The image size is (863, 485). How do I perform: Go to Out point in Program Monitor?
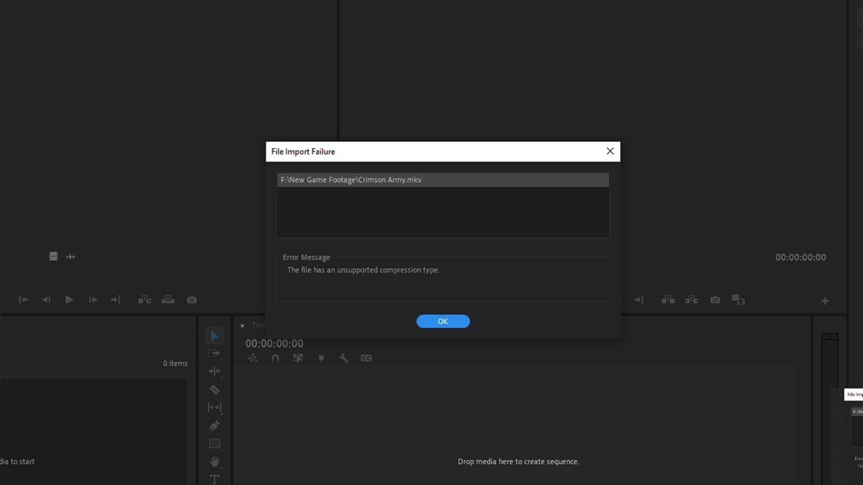(639, 300)
